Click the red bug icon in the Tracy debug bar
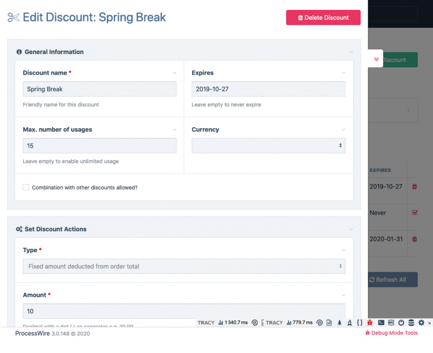The height and width of the screenshot is (353, 433). pos(370,322)
